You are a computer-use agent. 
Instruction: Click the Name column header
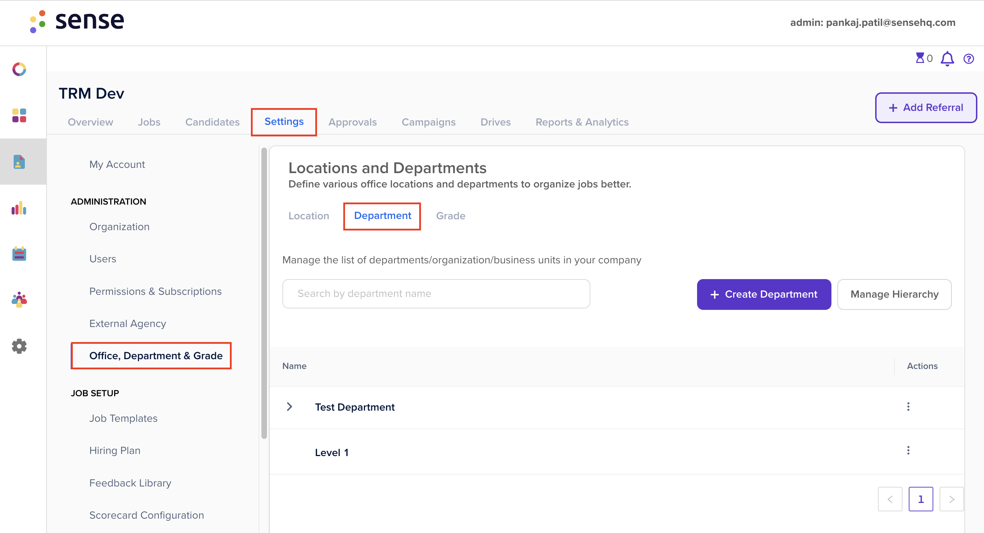(294, 366)
